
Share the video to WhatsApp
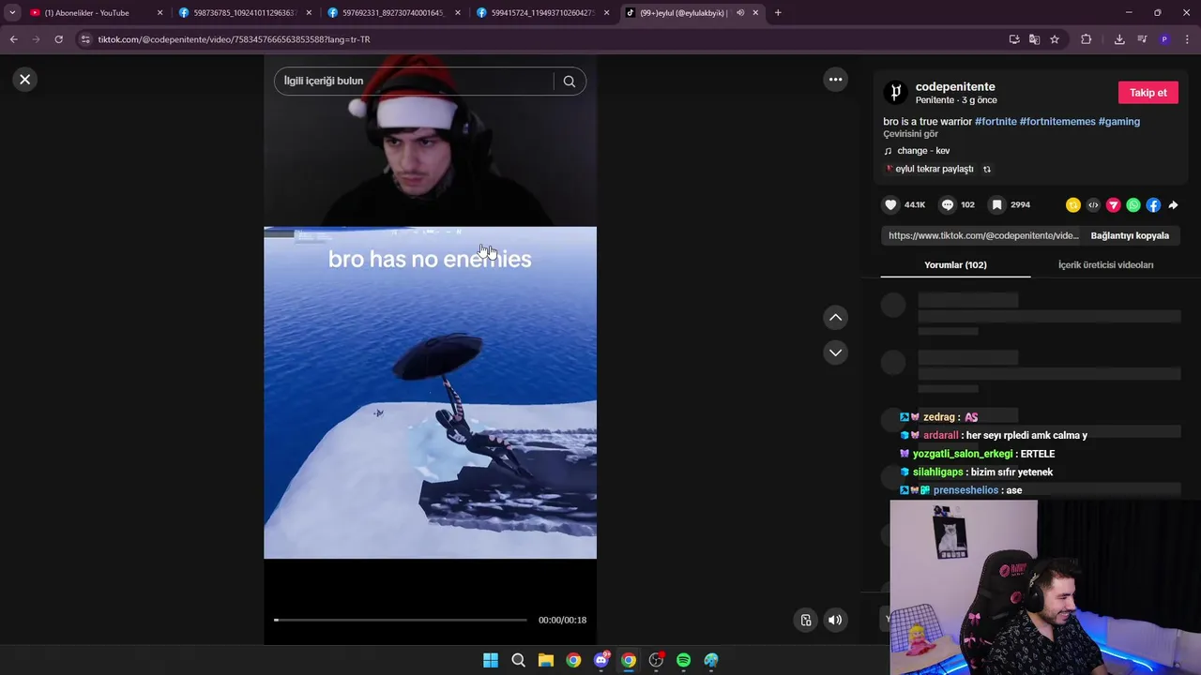(1133, 205)
